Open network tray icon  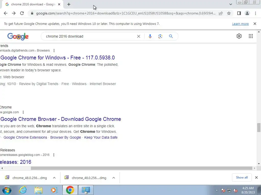coord(229,190)
